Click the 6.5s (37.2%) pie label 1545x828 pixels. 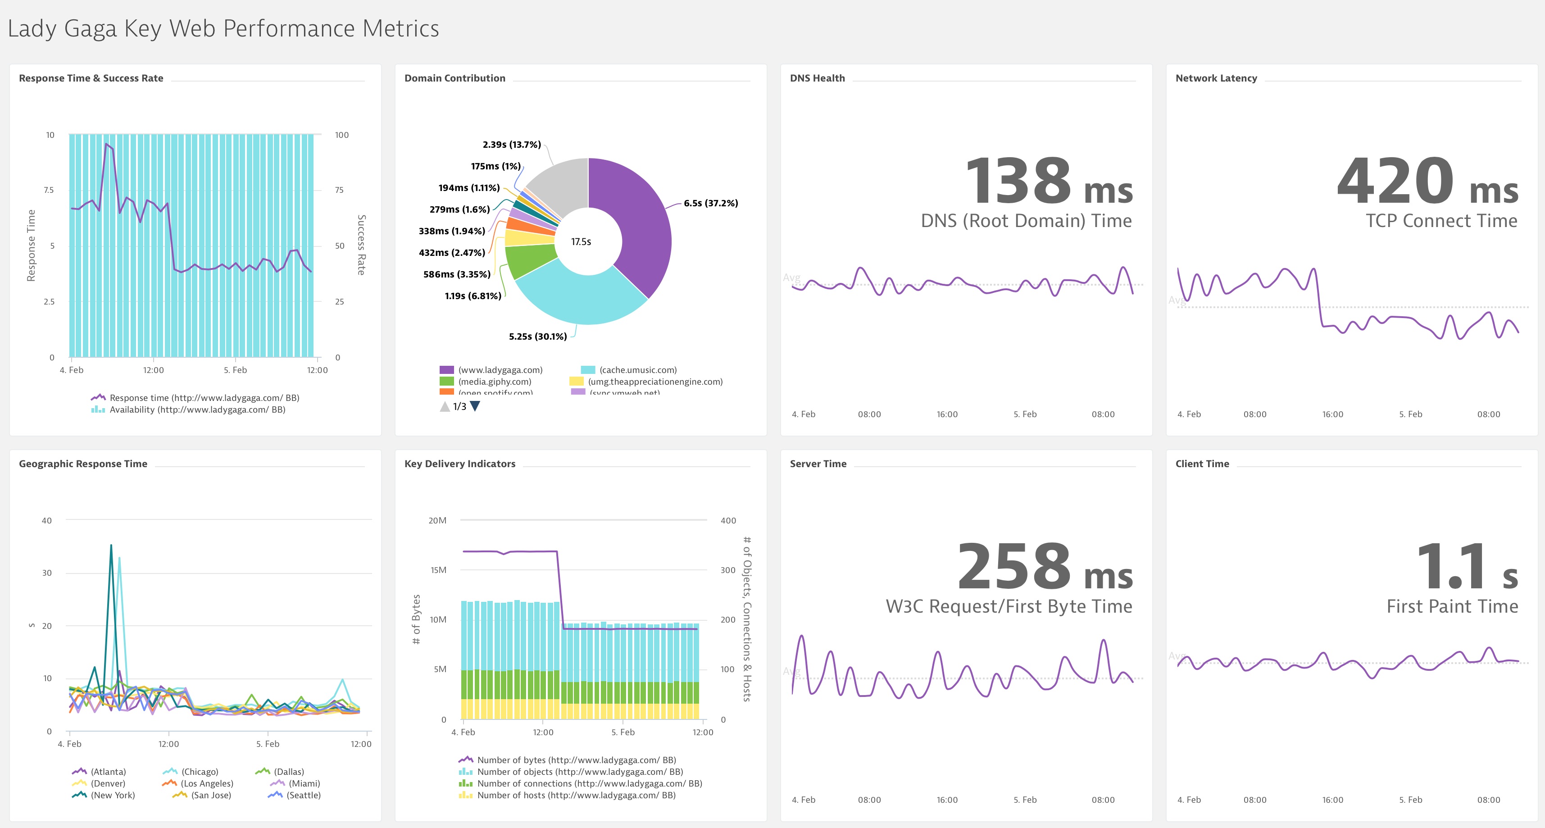pyautogui.click(x=711, y=204)
